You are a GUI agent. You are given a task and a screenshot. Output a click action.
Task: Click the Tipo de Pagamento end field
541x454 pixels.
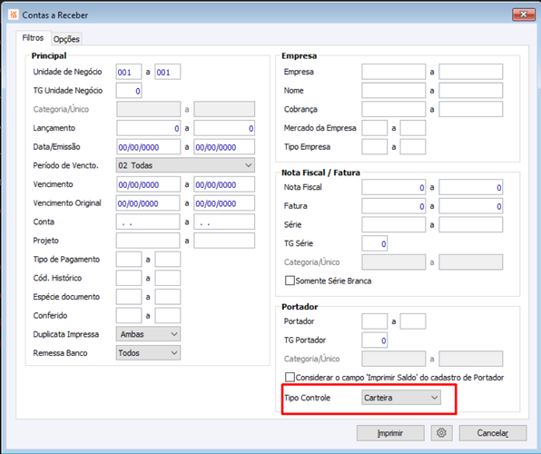tap(167, 260)
